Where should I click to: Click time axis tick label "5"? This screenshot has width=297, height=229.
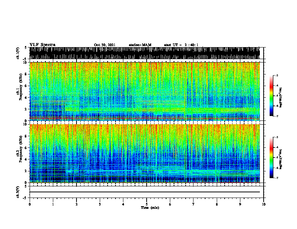(x=147, y=204)
